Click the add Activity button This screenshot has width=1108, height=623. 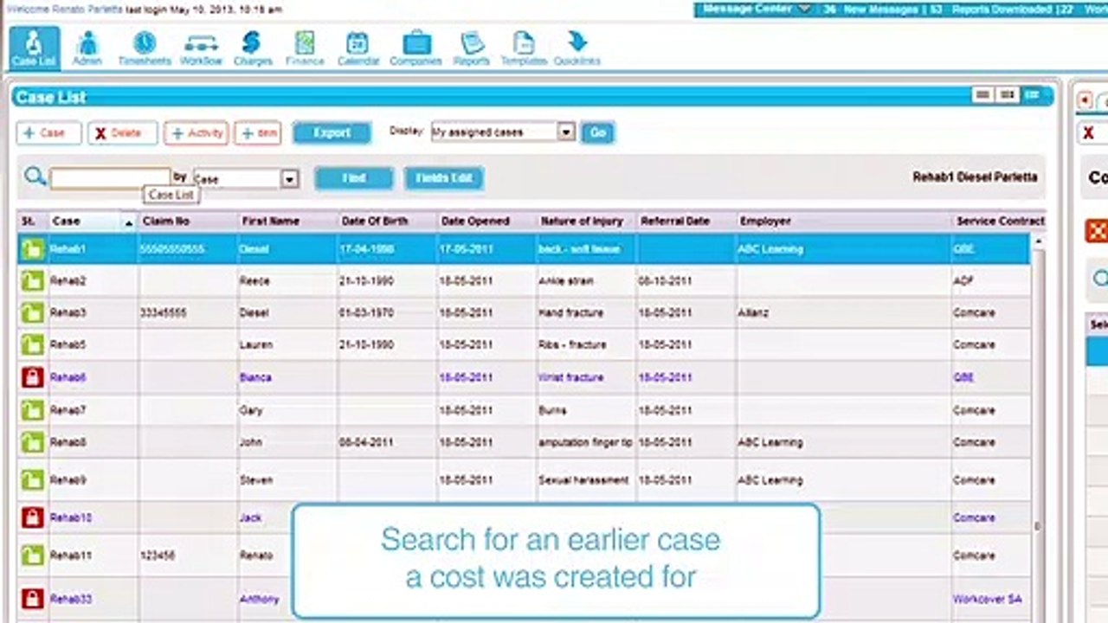(196, 132)
